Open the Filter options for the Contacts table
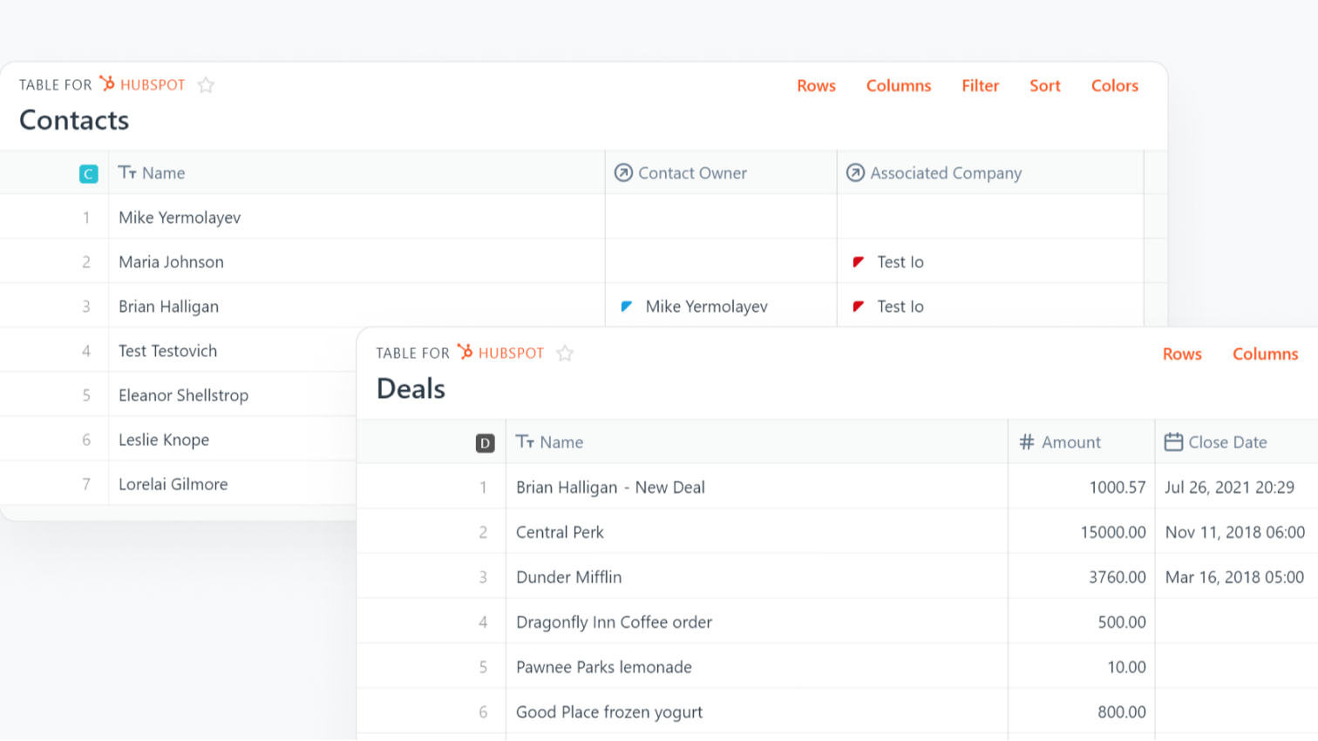1318x741 pixels. (980, 85)
